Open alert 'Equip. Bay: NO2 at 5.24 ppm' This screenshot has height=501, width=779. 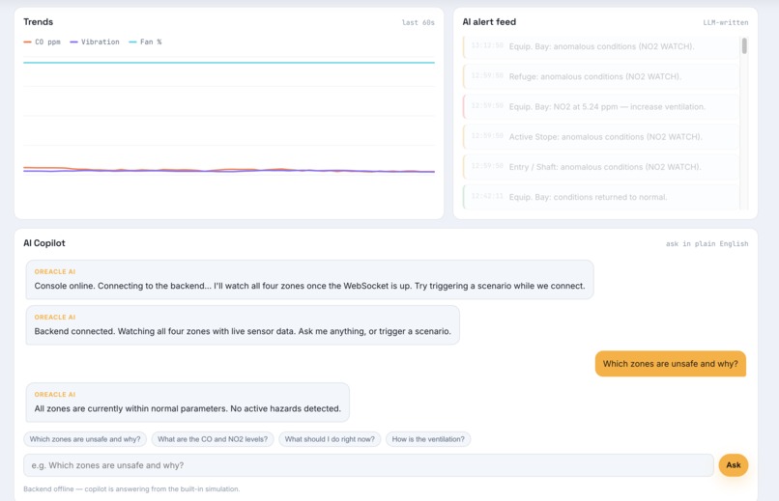(x=600, y=106)
